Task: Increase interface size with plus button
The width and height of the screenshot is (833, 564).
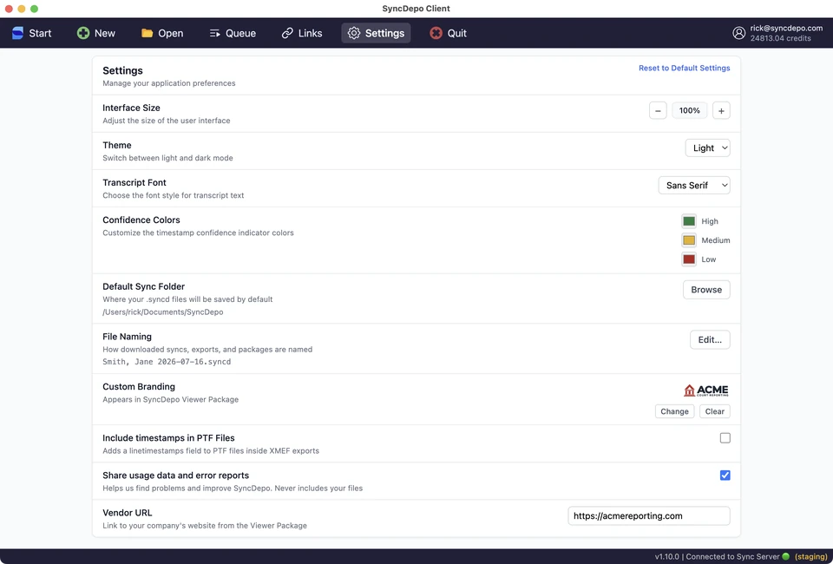Action: [721, 111]
